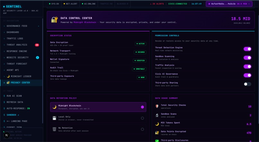Click the Next.js N badge icon
The height and width of the screenshot is (142, 259).
tap(7, 135)
